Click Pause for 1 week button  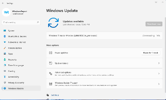pos(151,53)
